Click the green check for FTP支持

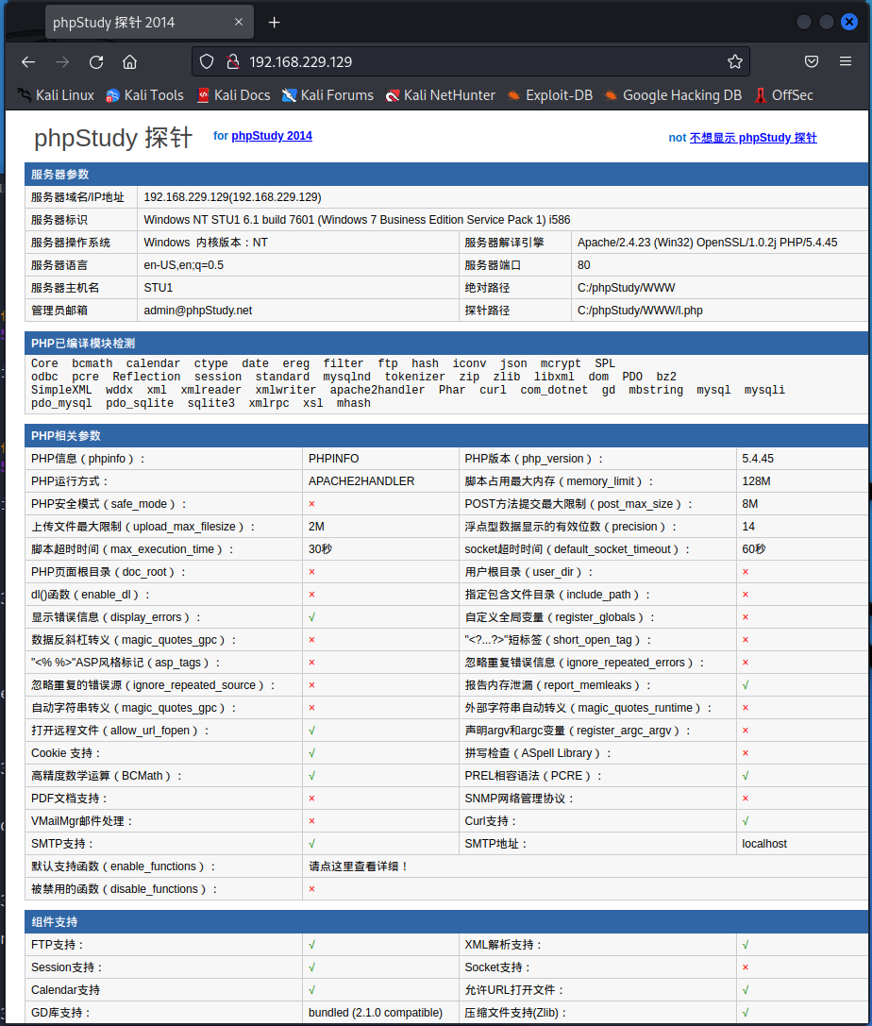click(x=312, y=945)
